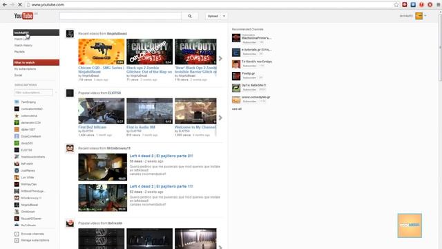
Task: Open Left 4 dead 2 parte 1 title
Action: (x=161, y=186)
